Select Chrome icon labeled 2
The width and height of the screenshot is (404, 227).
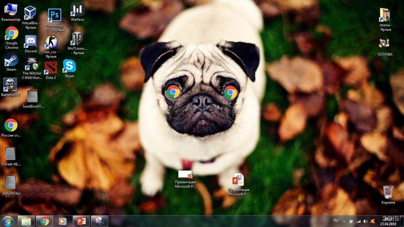(x=230, y=92)
